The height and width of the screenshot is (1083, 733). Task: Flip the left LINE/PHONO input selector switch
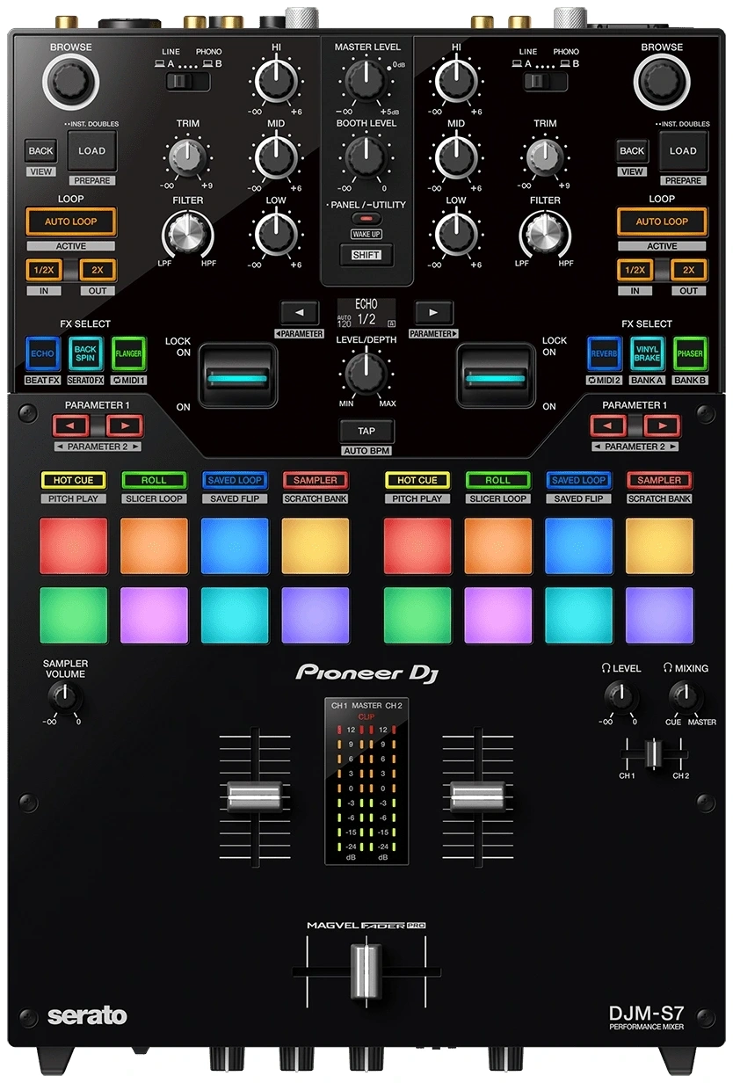189,82
